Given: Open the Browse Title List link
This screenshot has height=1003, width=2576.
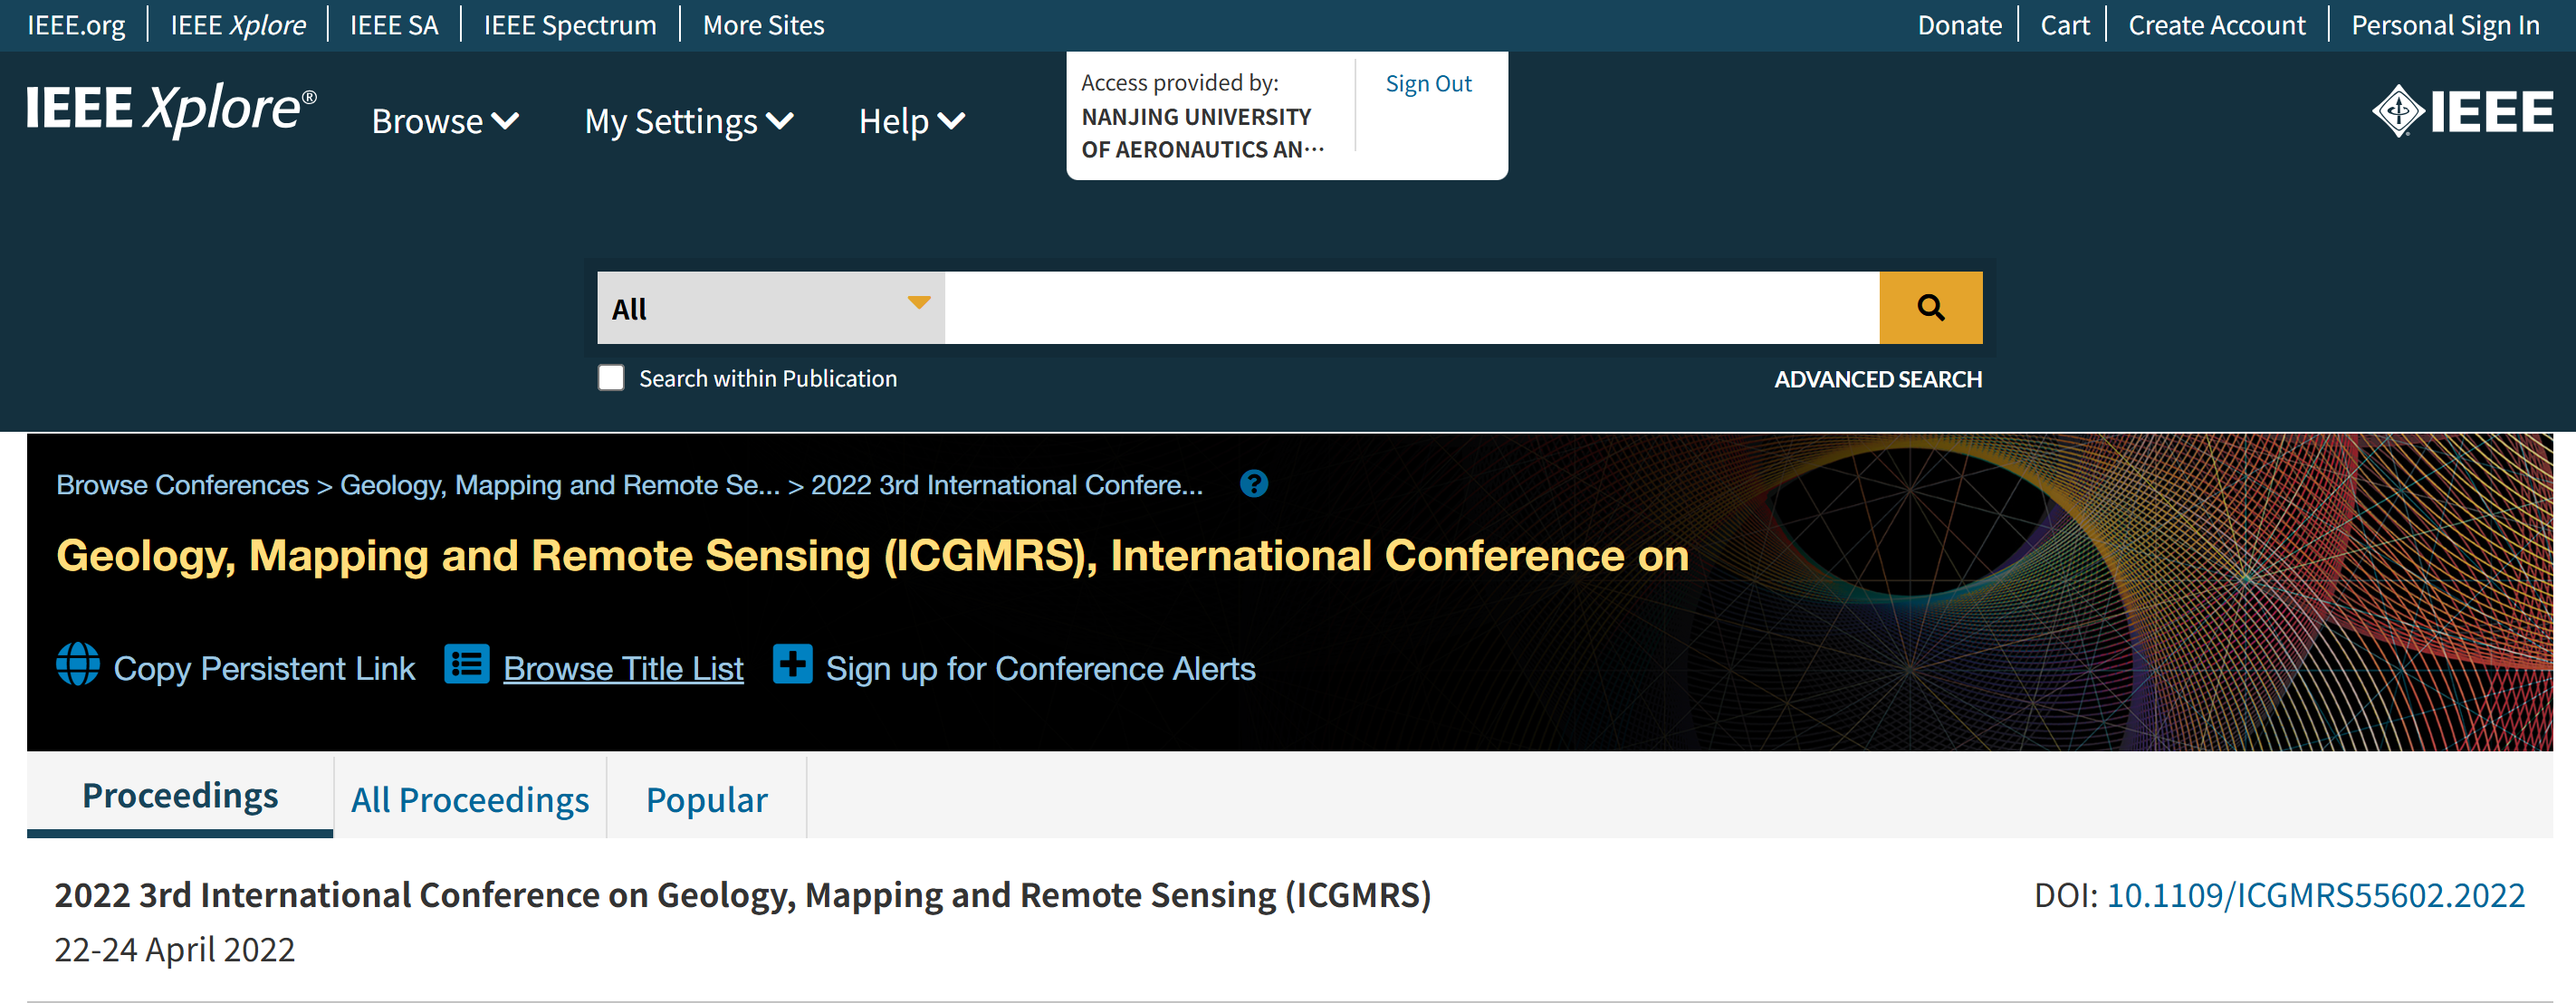Looking at the screenshot, I should (x=623, y=668).
